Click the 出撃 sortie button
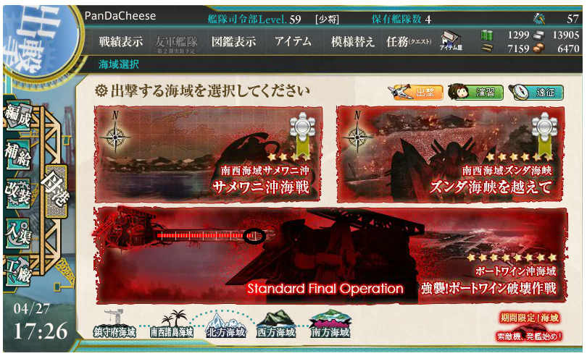Viewport: 587px width, 356px height. click(x=415, y=92)
